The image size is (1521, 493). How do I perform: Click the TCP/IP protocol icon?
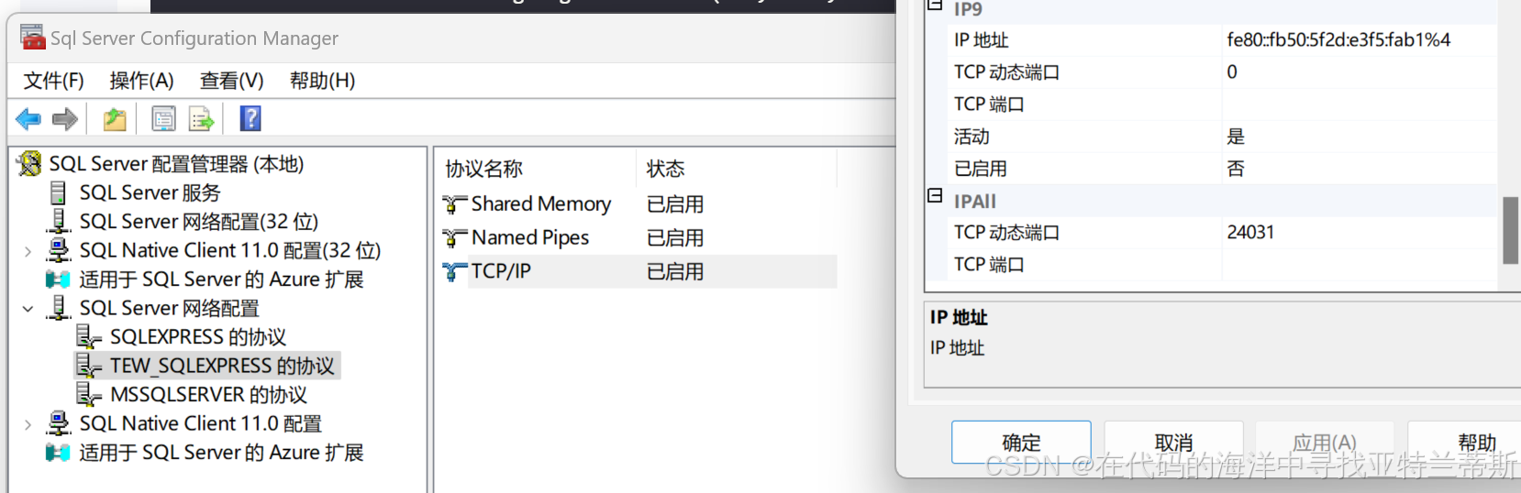pyautogui.click(x=455, y=271)
